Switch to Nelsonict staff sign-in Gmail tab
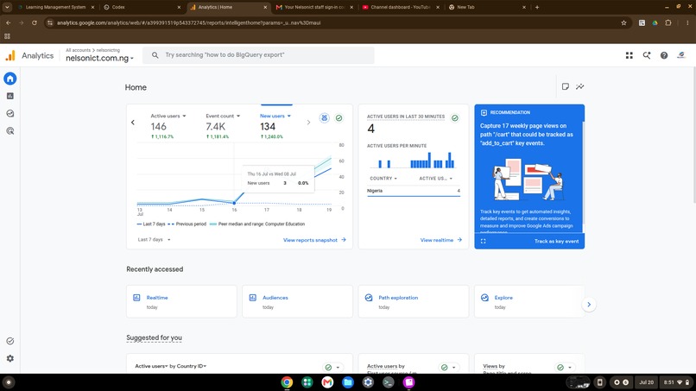696x391 pixels. click(x=314, y=7)
